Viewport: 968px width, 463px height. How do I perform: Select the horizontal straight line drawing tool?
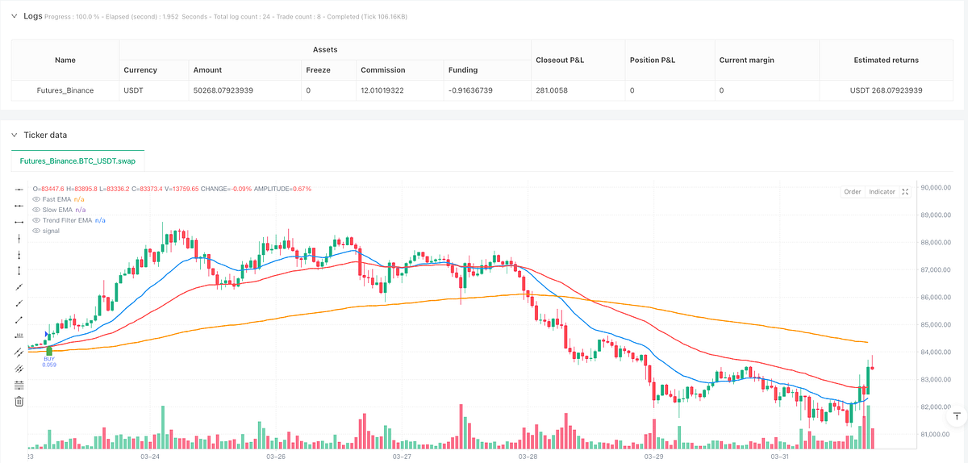(x=19, y=189)
